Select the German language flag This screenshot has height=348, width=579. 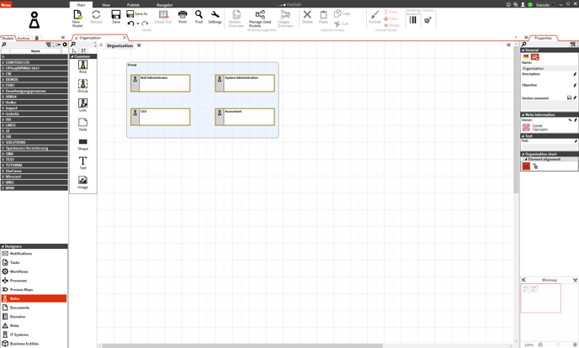point(526,57)
